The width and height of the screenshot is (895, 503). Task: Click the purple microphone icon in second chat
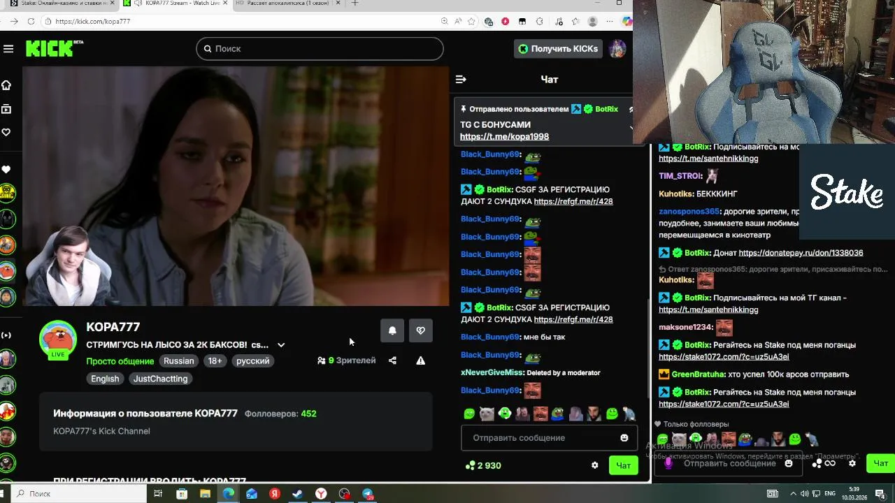(668, 462)
